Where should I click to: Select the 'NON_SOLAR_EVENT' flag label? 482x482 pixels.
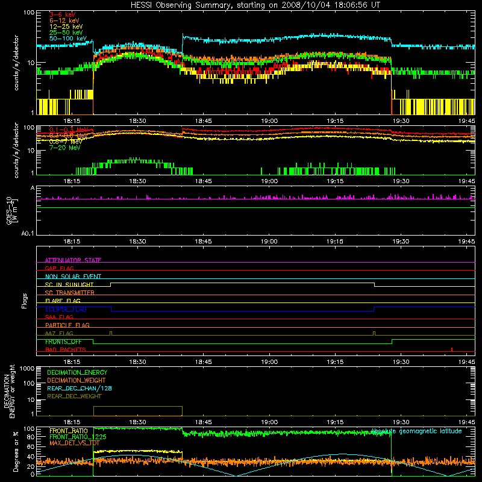coord(73,277)
